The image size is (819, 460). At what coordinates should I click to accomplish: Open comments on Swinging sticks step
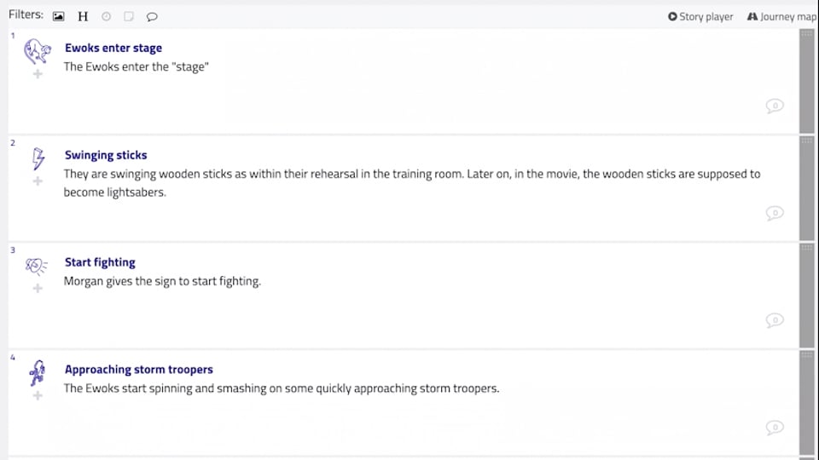click(x=775, y=213)
